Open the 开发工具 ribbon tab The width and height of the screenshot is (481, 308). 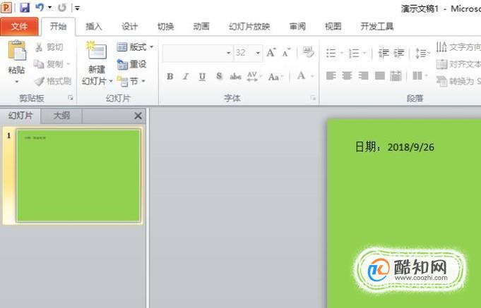pos(376,27)
